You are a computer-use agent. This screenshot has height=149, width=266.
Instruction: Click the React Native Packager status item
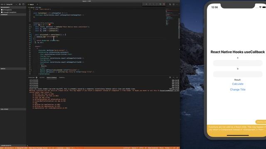(x=38, y=148)
